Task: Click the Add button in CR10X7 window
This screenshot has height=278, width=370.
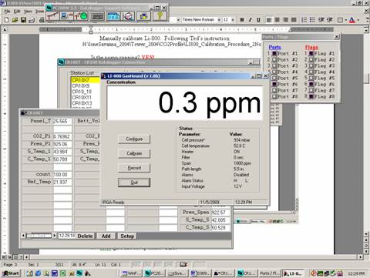Action: coord(106,236)
